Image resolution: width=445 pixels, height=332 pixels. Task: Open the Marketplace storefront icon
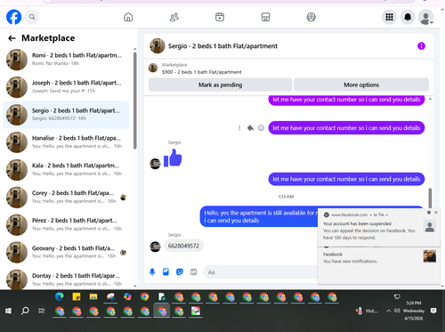[265, 17]
